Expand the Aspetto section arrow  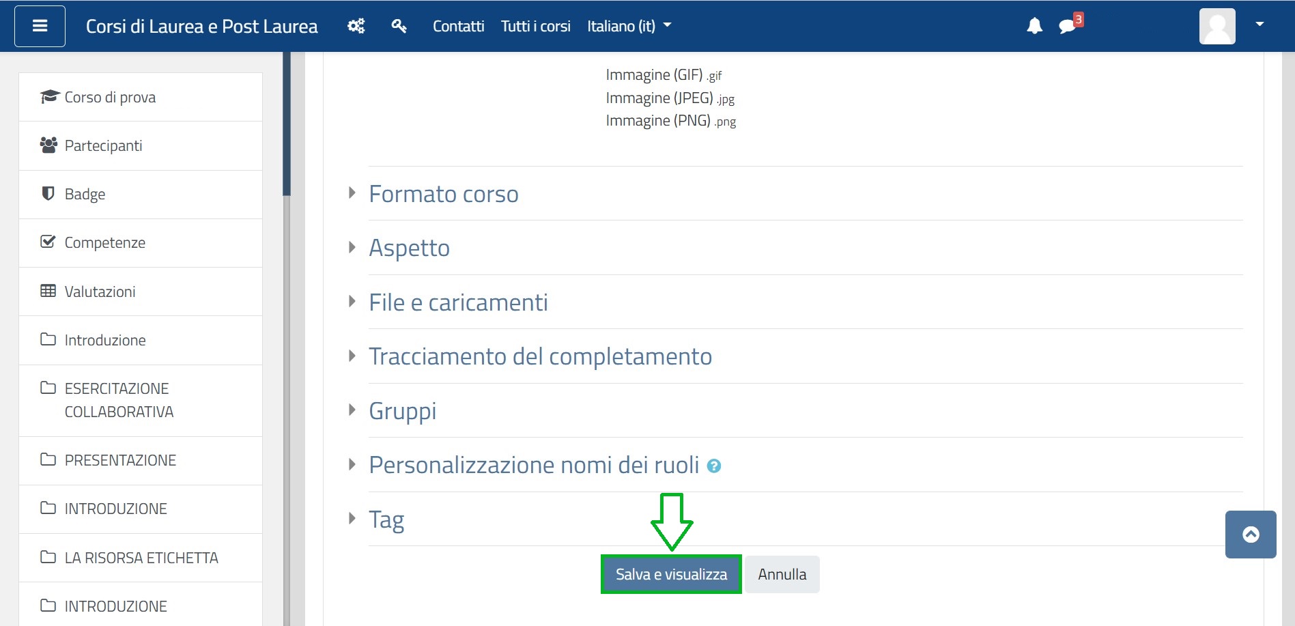[352, 247]
